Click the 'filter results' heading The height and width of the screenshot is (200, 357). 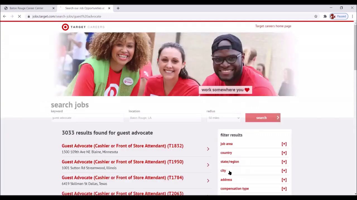tap(231, 135)
